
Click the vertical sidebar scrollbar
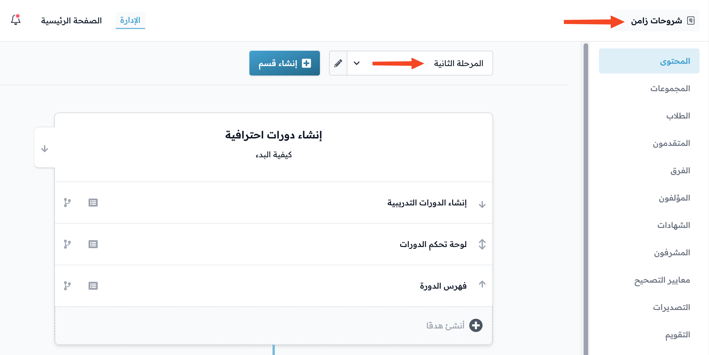point(586,199)
